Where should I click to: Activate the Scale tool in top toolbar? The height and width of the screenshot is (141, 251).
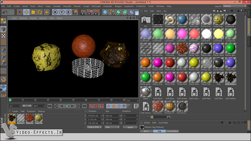coord(33,12)
